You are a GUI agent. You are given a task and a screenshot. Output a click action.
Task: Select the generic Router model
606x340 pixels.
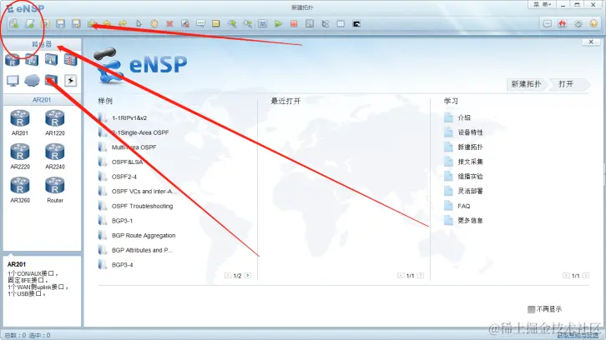pyautogui.click(x=54, y=190)
